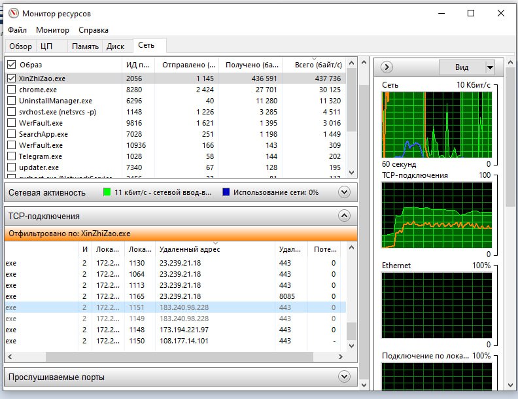Click the chrome.exe total value 30 125

pyautogui.click(x=330, y=90)
